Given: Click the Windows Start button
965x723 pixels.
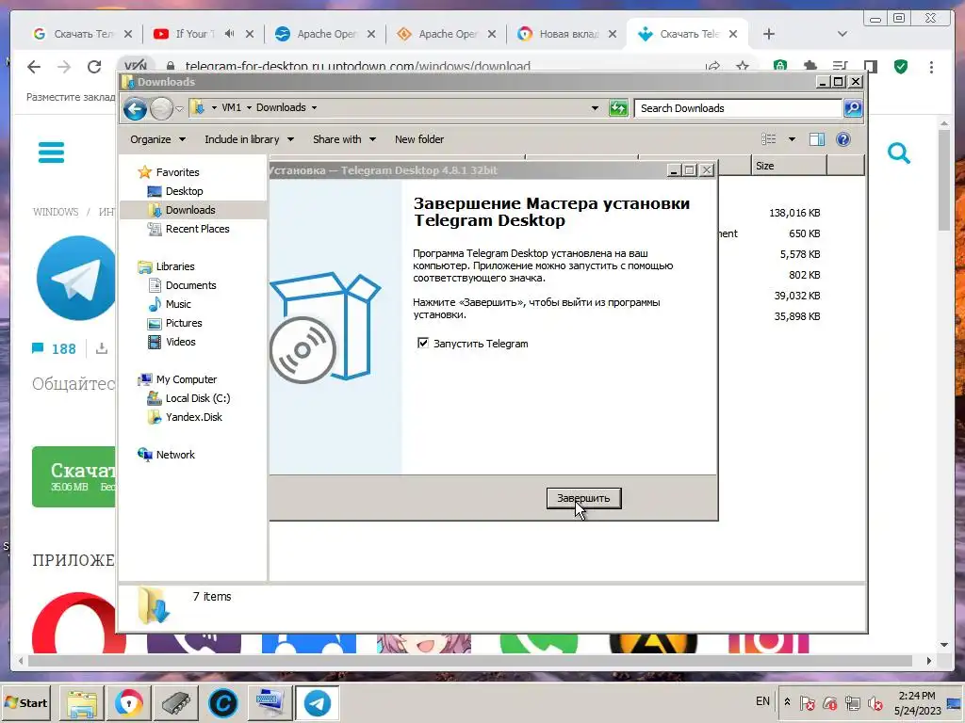Looking at the screenshot, I should [26, 702].
